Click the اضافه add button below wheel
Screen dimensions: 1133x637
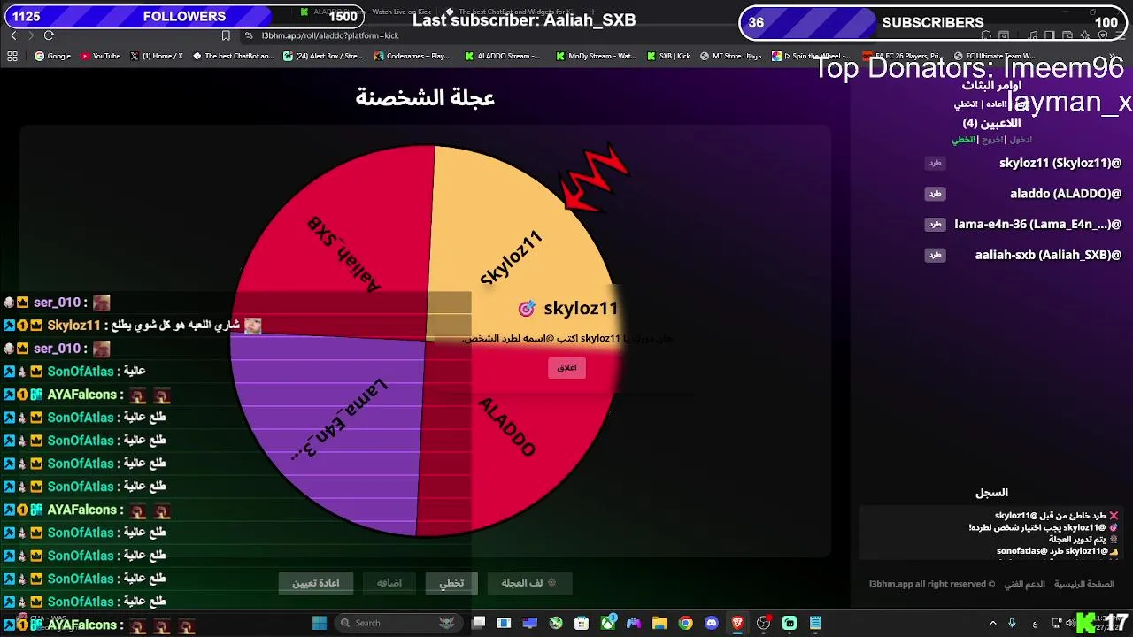(389, 583)
